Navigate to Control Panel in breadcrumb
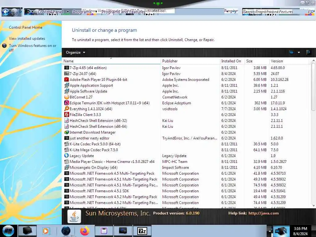Screen dimensions: 316x237 click(50, 12)
